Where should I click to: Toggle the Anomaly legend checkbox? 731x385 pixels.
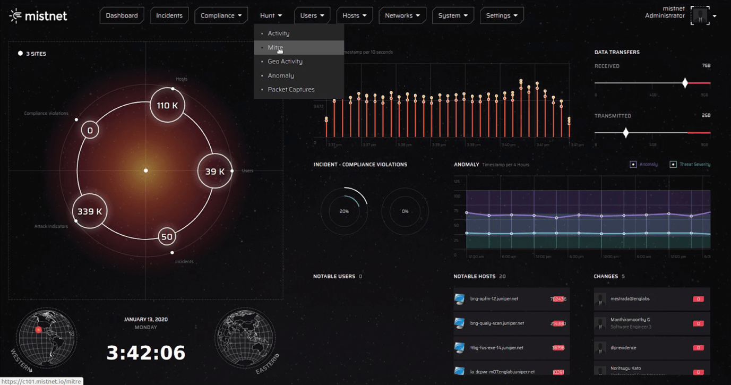click(x=633, y=165)
